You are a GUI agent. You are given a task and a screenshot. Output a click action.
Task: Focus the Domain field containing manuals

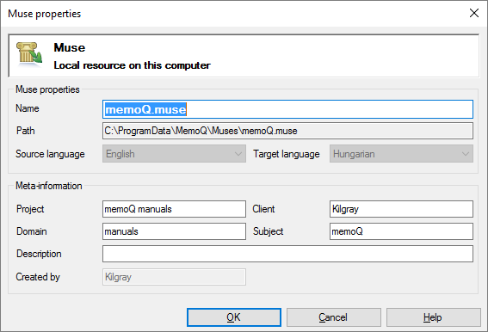coord(174,231)
